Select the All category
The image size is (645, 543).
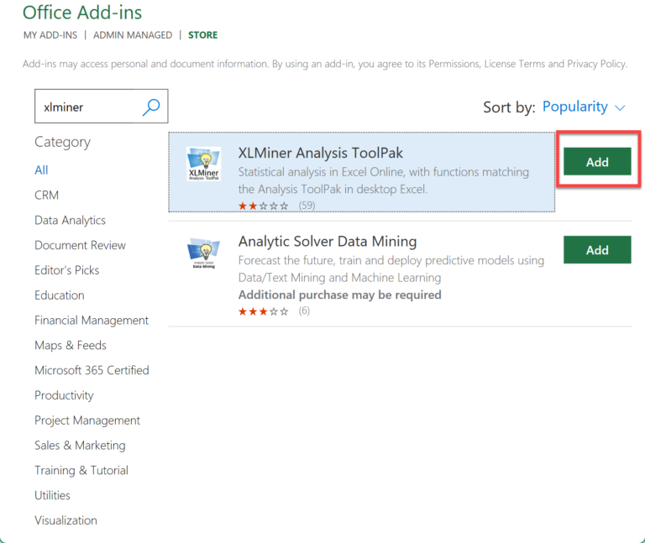(41, 170)
